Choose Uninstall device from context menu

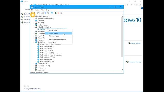point(58,36)
